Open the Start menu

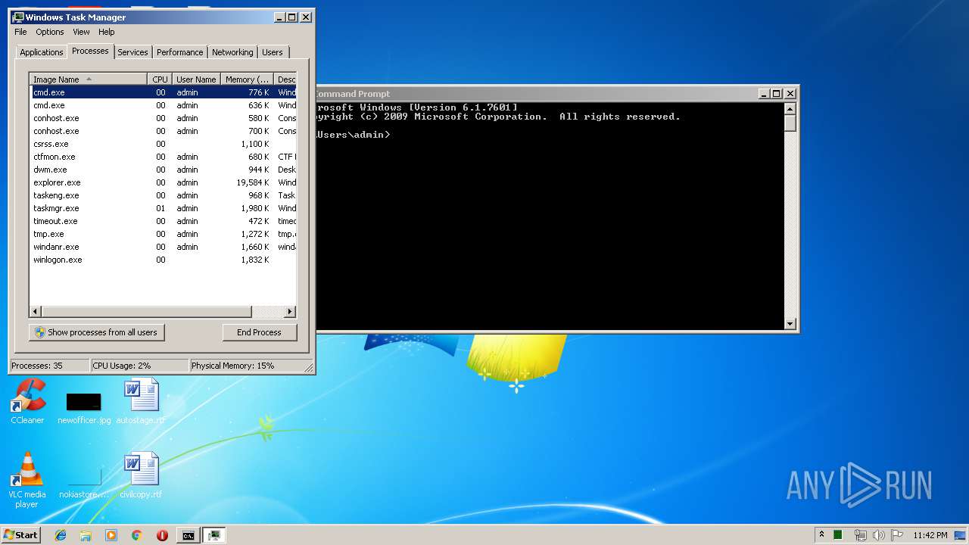(x=20, y=534)
